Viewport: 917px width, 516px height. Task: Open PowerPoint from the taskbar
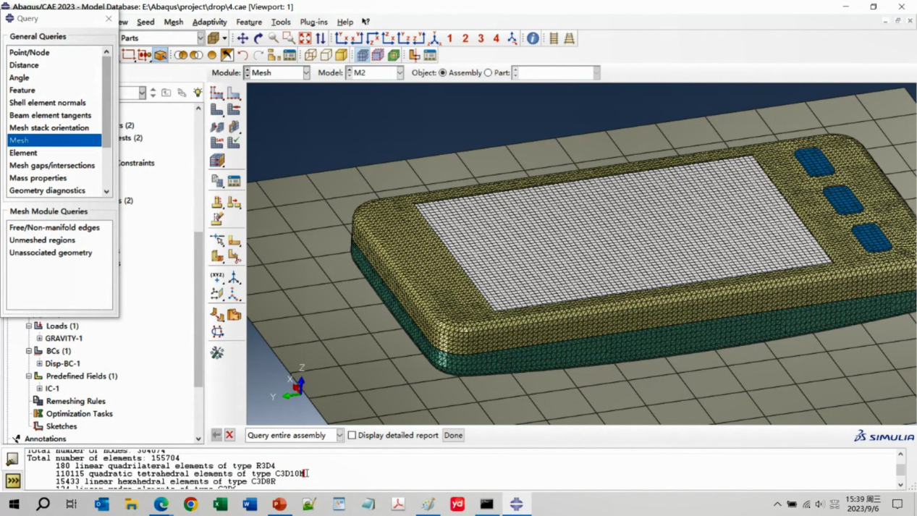[x=279, y=504]
